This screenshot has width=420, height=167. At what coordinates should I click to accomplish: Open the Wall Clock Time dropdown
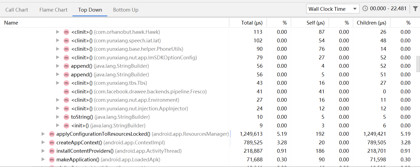click(x=333, y=9)
